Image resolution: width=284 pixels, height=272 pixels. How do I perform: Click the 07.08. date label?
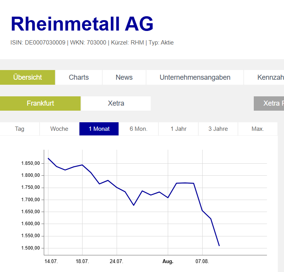pos(202,262)
